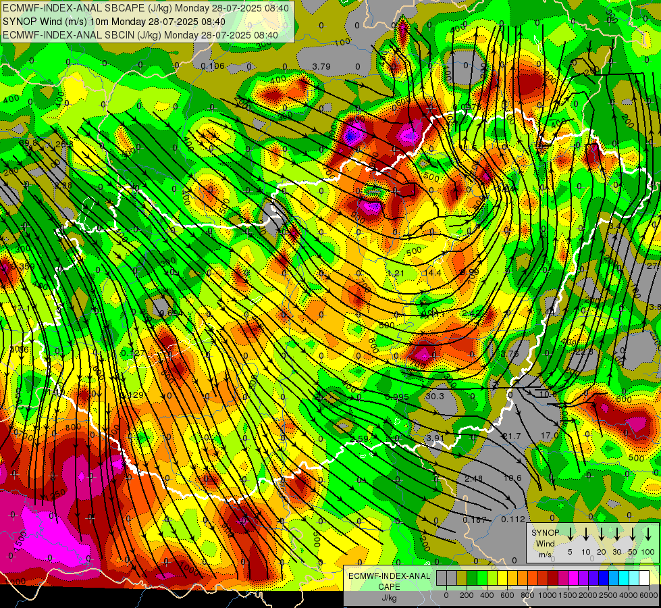Click the map value 0.127
The height and width of the screenshot is (608, 661).
(133, 353)
